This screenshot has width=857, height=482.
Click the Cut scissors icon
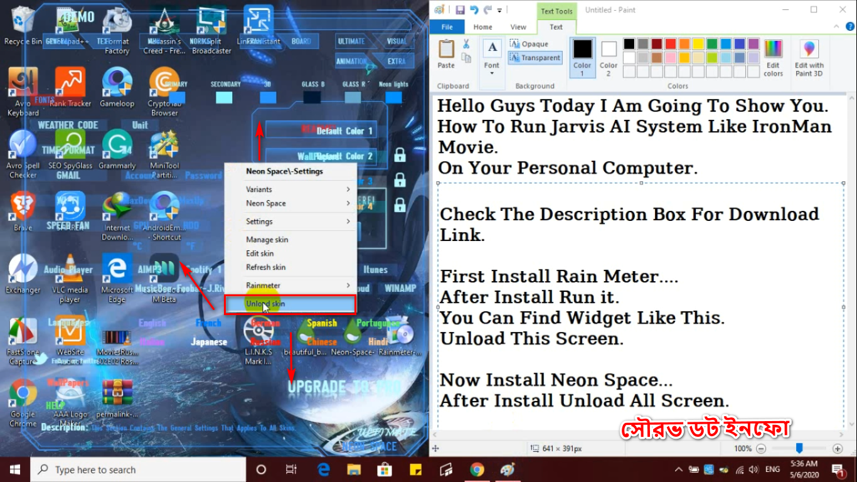466,44
